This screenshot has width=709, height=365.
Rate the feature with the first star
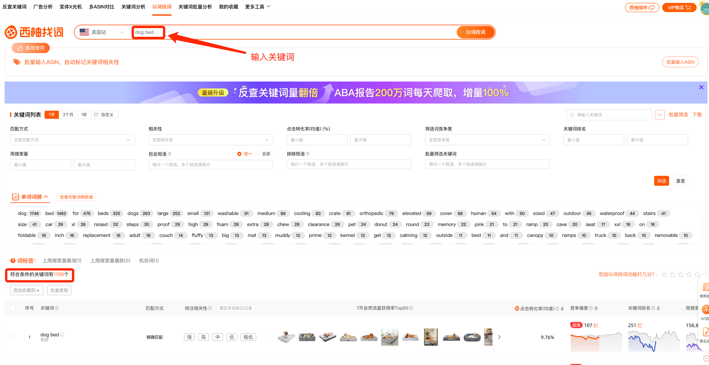(664, 274)
